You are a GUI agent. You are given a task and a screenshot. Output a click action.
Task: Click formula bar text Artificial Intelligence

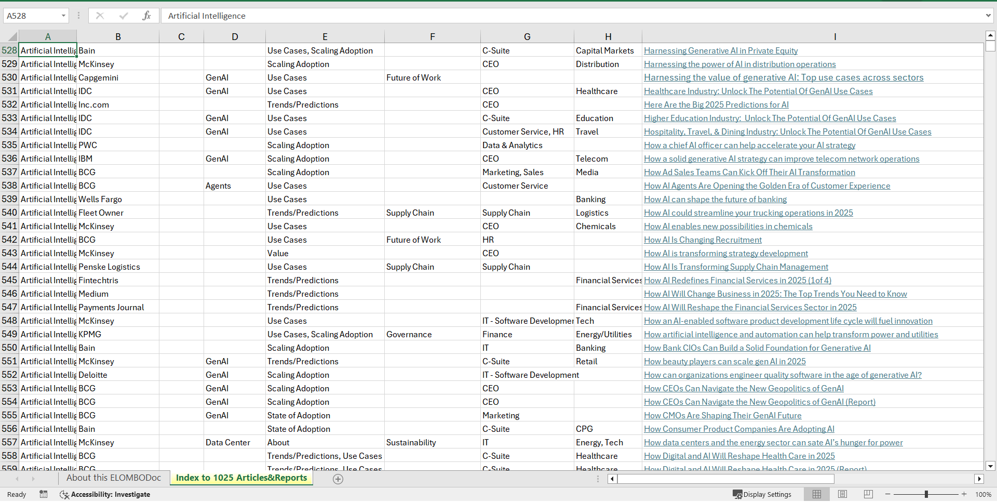207,16
